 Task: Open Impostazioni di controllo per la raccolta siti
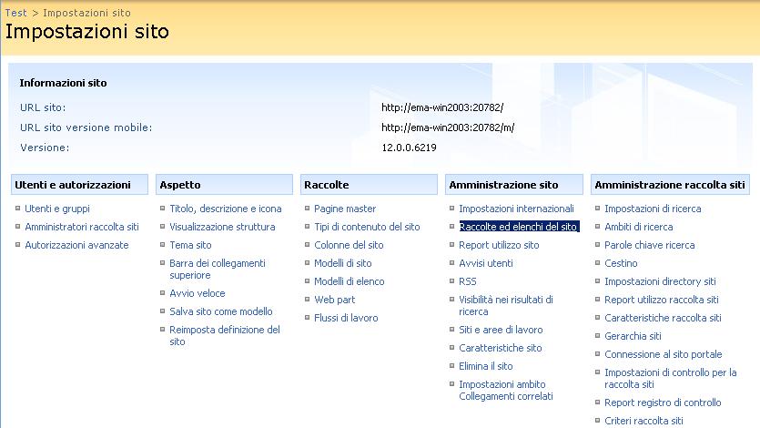pyautogui.click(x=670, y=378)
